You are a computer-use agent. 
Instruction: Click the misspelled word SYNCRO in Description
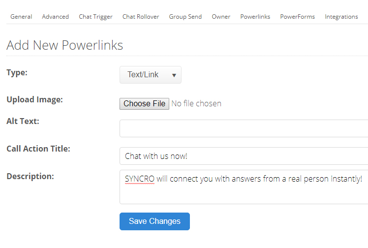(140, 179)
